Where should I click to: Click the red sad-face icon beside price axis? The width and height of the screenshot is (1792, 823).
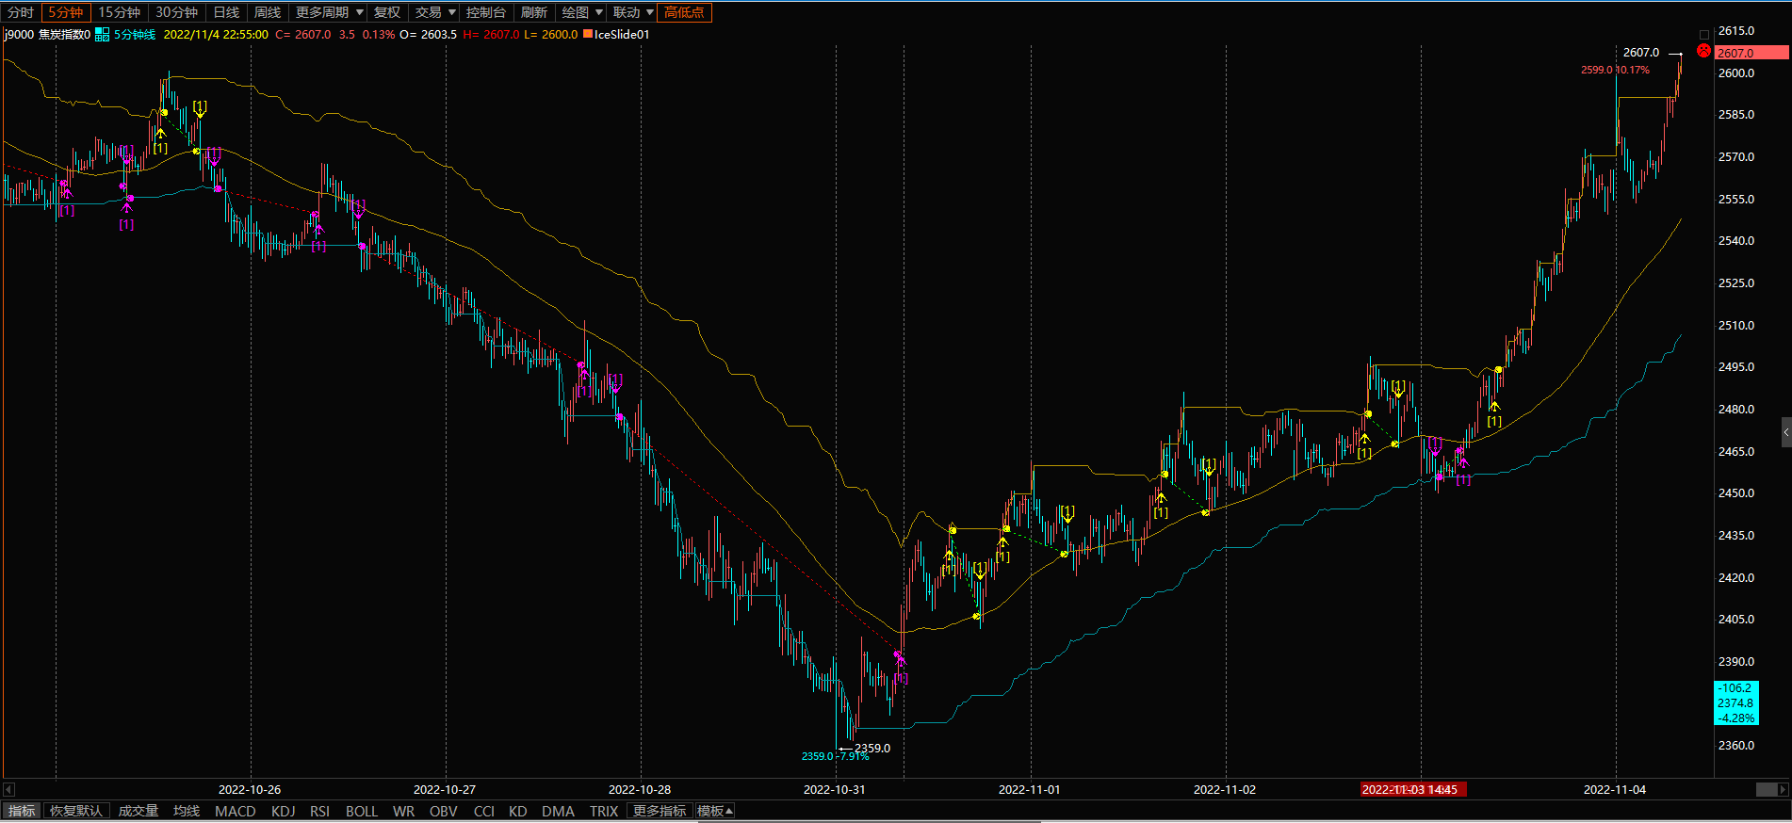[1703, 51]
